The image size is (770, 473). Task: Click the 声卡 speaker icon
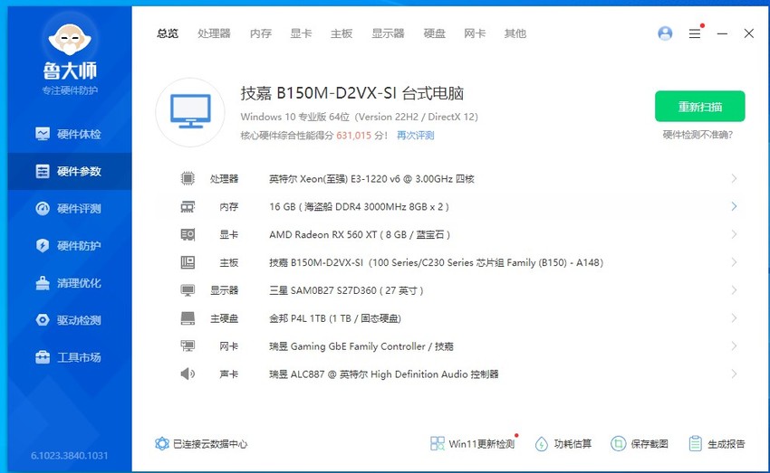(x=188, y=374)
